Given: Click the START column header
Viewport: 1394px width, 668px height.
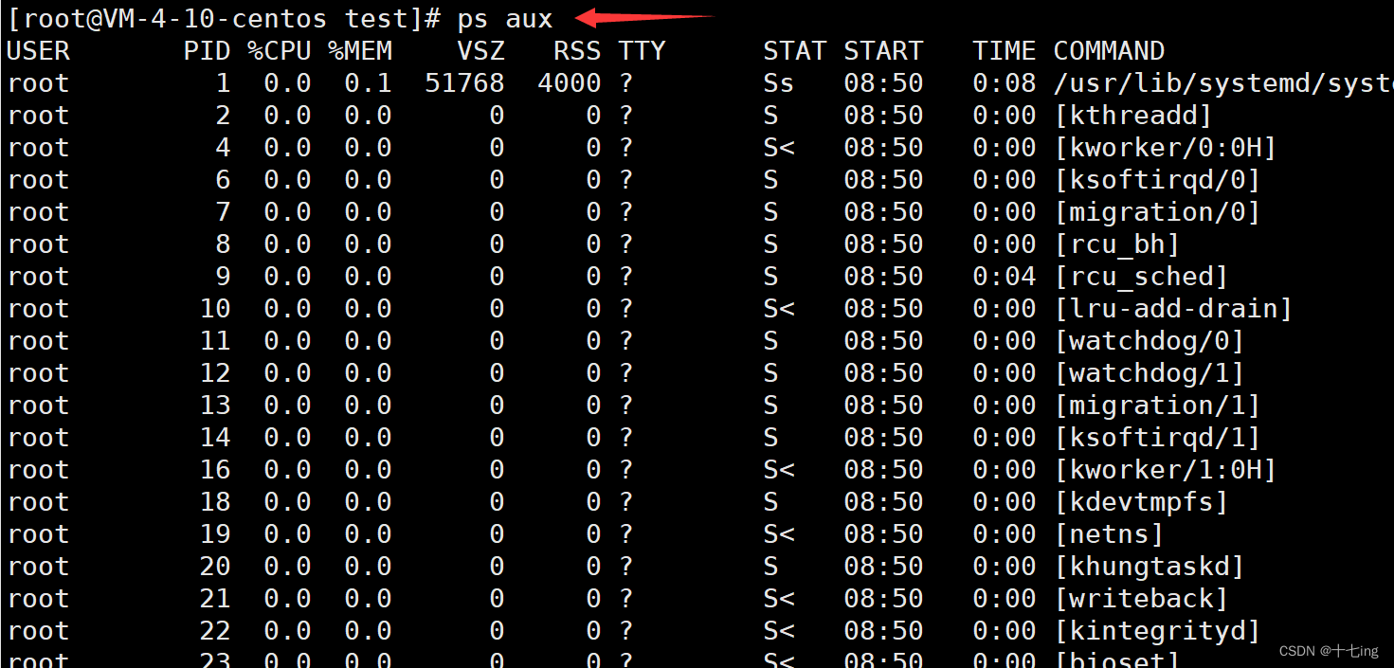Looking at the screenshot, I should point(883,51).
